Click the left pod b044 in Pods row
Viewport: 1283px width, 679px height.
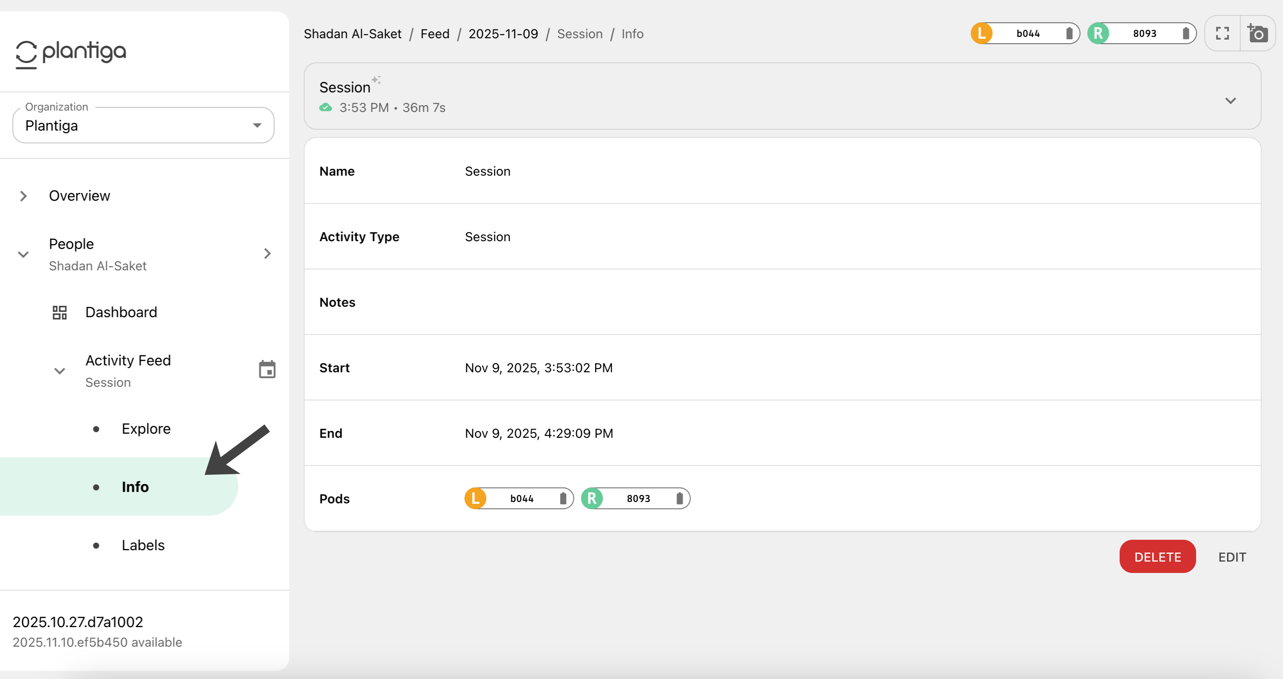point(519,498)
